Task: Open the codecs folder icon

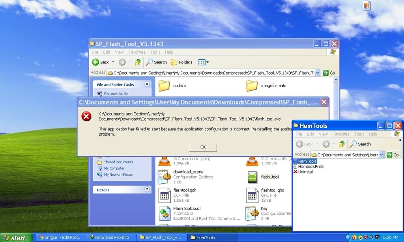Action: coord(164,86)
